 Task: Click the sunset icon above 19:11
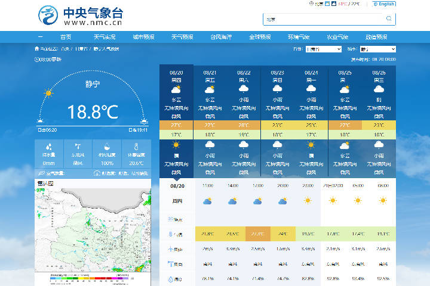coord(144,121)
